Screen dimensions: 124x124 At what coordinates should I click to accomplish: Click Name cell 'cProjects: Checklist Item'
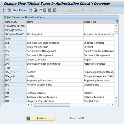55,101
